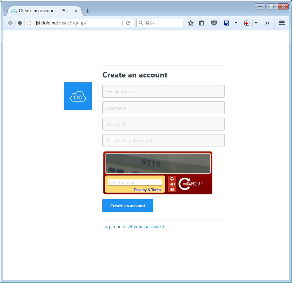Viewport: 292px width, 283px height.
Task: Open the reset your password link
Action: coord(143,227)
